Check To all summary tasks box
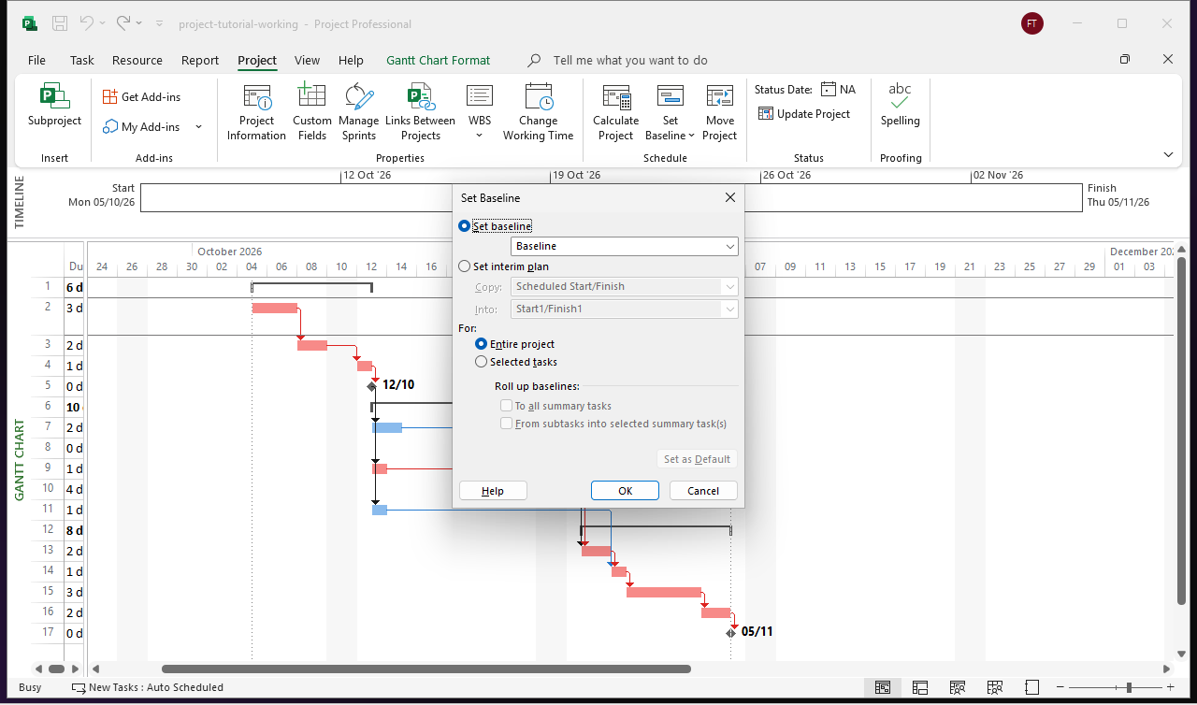 coord(507,406)
